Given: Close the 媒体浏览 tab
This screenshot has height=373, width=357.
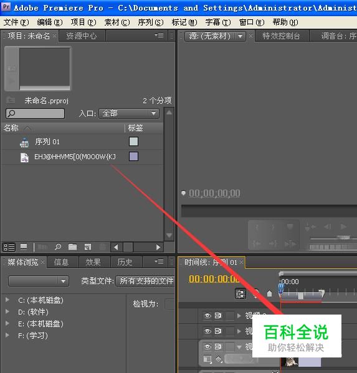Looking at the screenshot, I should 42,262.
